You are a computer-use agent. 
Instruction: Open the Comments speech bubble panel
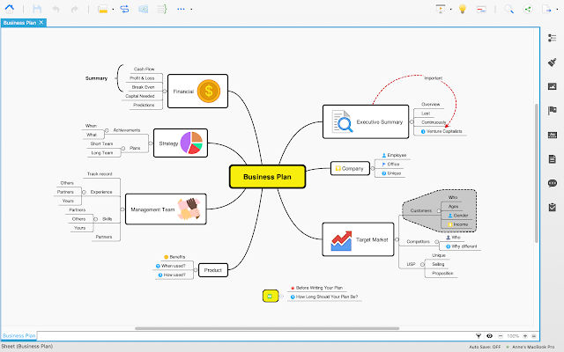tap(552, 183)
